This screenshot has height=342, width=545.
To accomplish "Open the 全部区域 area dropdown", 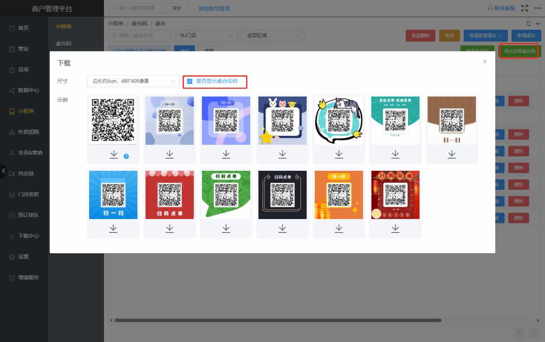I will pos(273,35).
